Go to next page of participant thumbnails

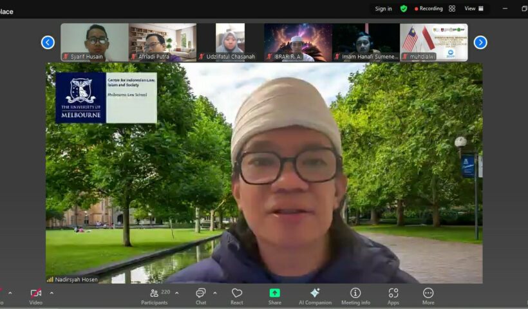(x=480, y=42)
